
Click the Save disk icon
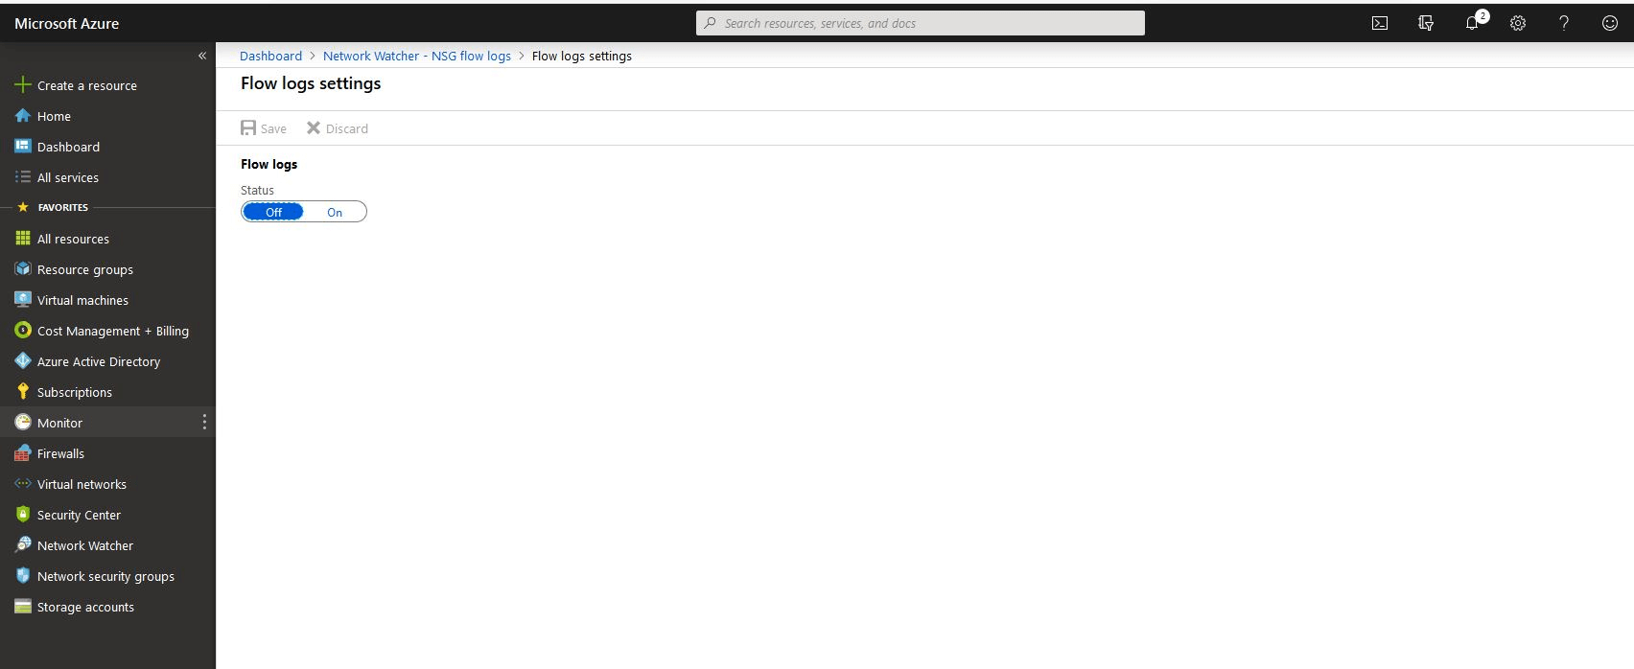(x=248, y=127)
